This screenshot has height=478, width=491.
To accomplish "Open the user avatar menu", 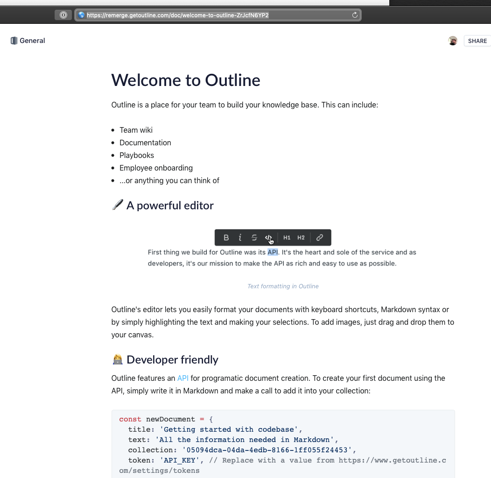I will click(452, 41).
